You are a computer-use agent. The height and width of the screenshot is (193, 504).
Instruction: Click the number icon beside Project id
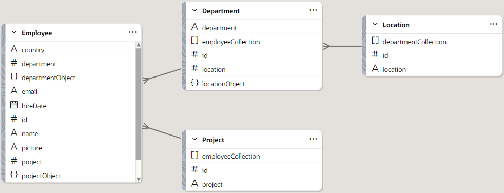click(x=195, y=169)
